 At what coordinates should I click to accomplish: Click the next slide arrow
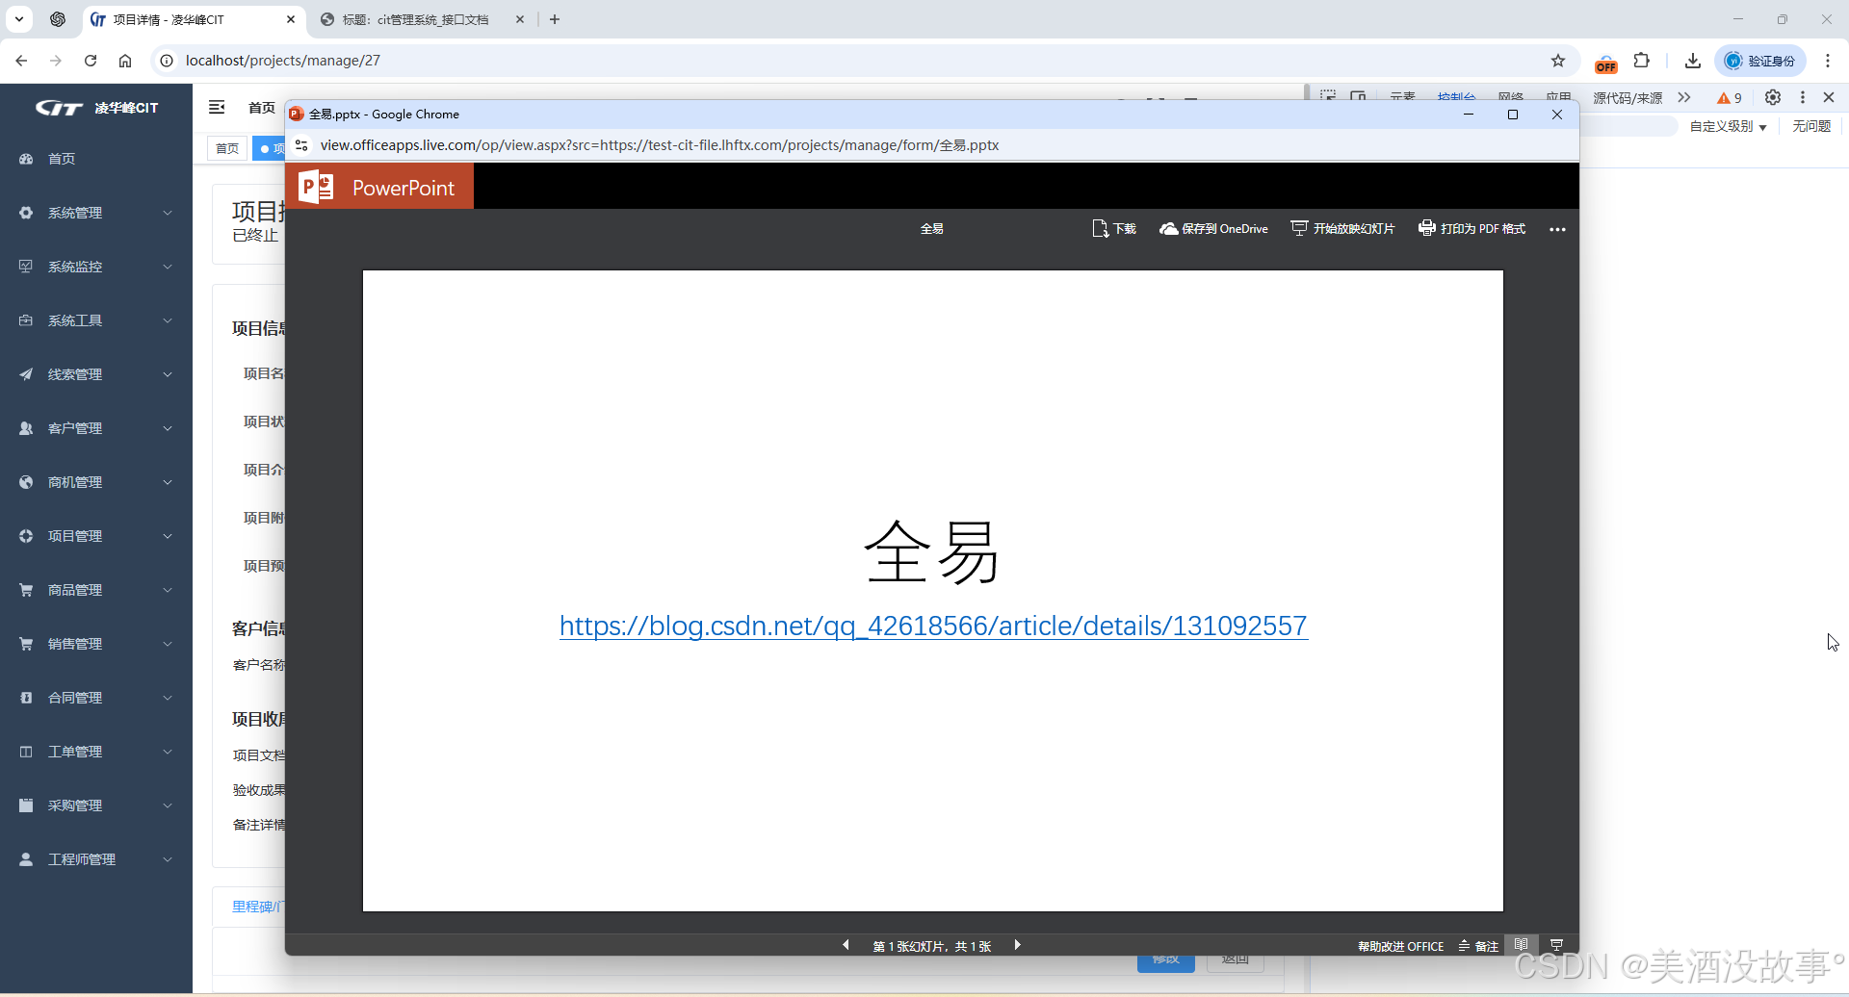pyautogui.click(x=1018, y=945)
